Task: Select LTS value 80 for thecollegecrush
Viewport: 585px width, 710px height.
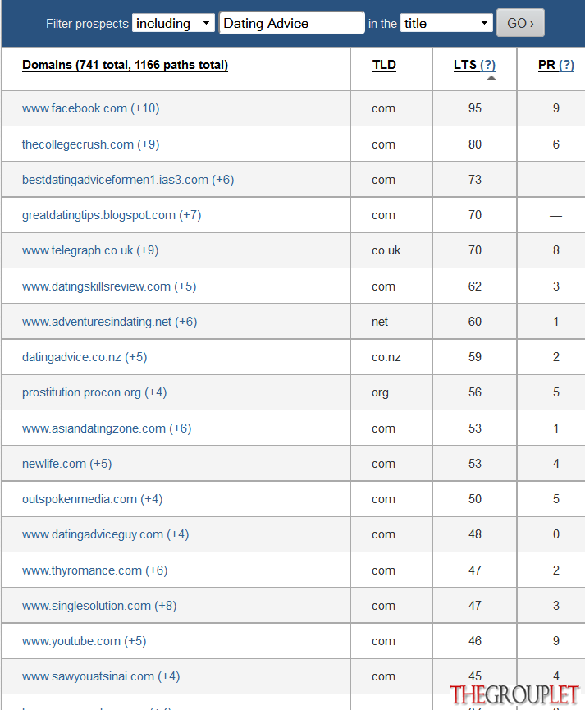Action: click(x=474, y=144)
